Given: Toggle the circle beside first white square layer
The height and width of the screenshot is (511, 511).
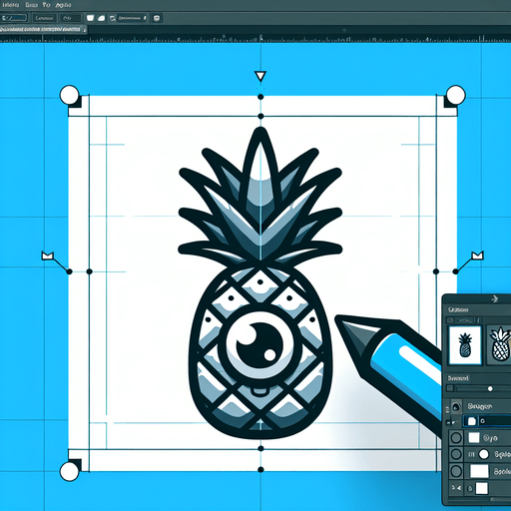Looking at the screenshot, I should pyautogui.click(x=456, y=437).
